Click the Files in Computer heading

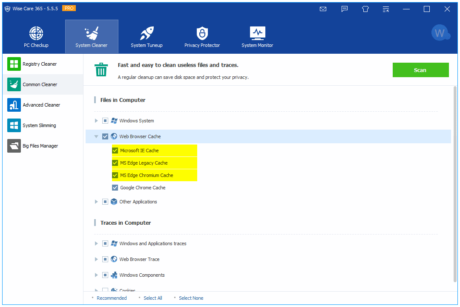(123, 100)
